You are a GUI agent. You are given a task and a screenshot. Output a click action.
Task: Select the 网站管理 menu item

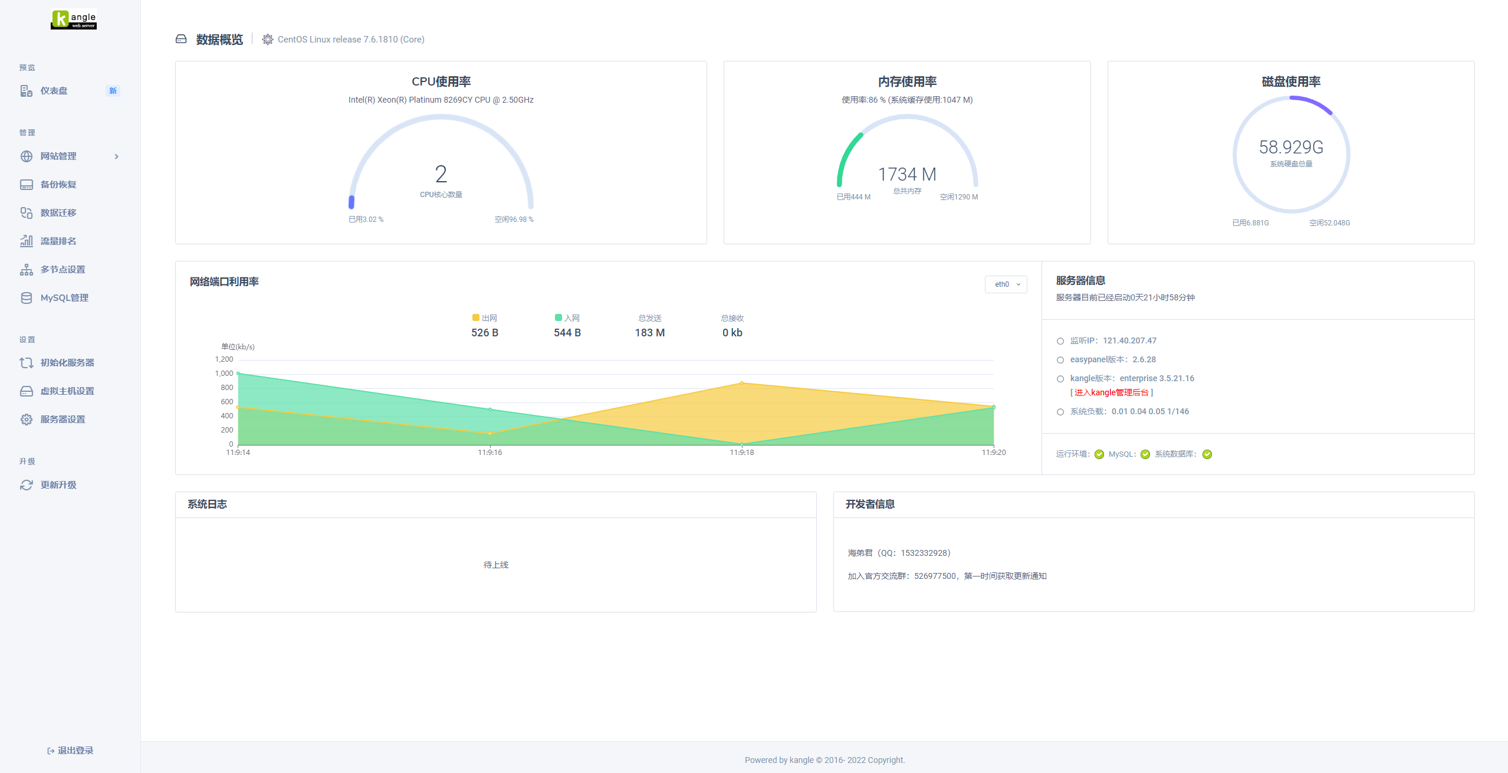pyautogui.click(x=58, y=156)
